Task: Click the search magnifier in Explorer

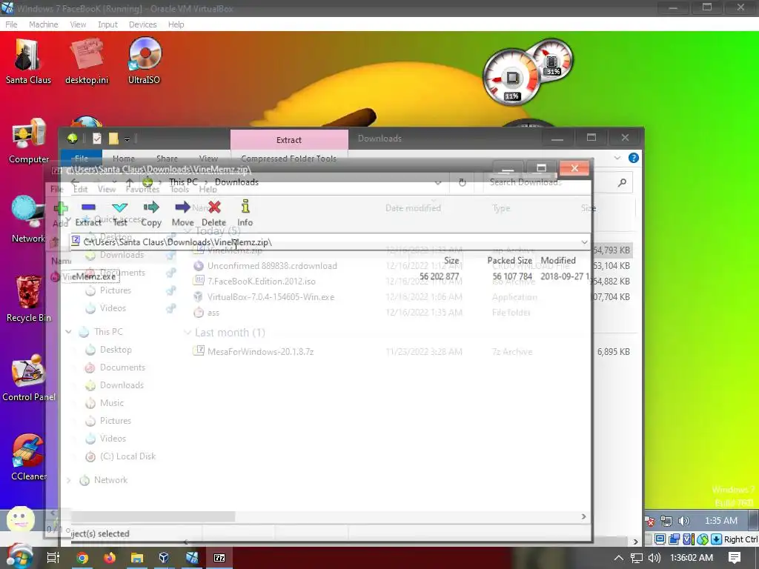Action: pos(622,182)
